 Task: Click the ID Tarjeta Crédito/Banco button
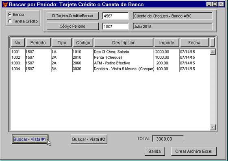(72, 16)
